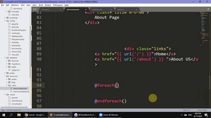
Task: Go to previous tab with left arrow
Action: tap(34, 9)
